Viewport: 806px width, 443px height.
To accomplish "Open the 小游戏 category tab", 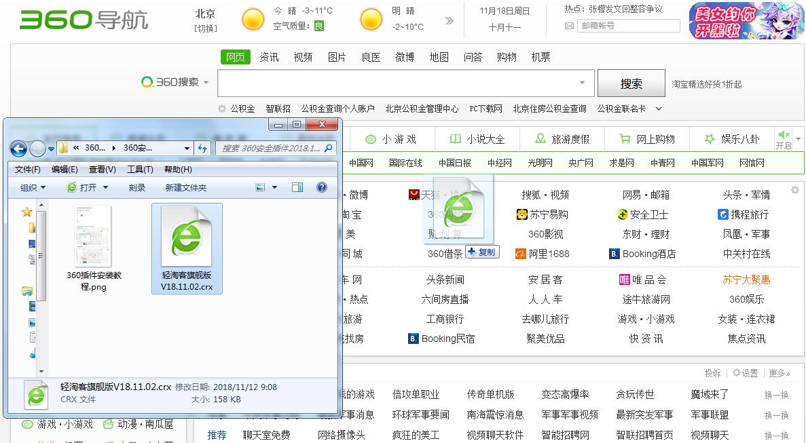I will coord(390,139).
